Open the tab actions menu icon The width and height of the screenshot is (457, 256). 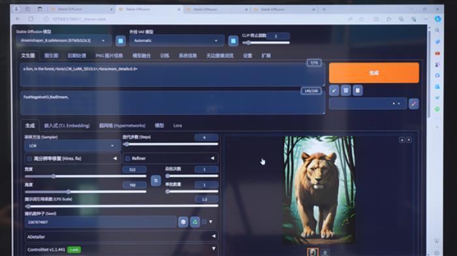[x=40, y=9]
